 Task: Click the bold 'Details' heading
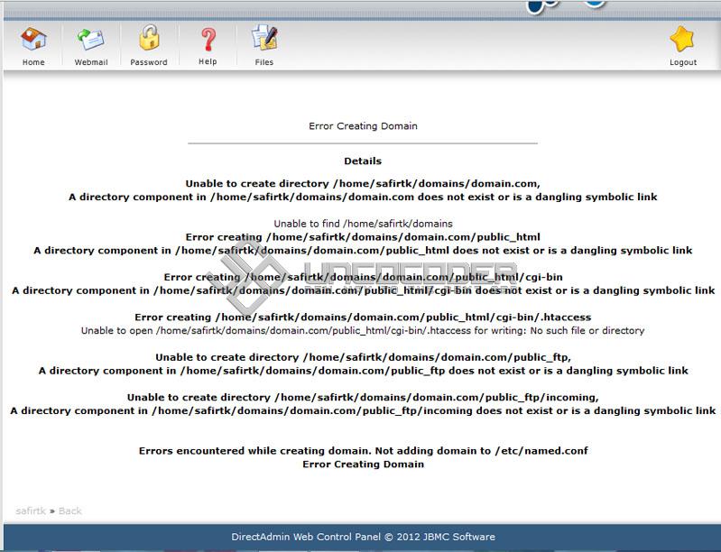[363, 161]
